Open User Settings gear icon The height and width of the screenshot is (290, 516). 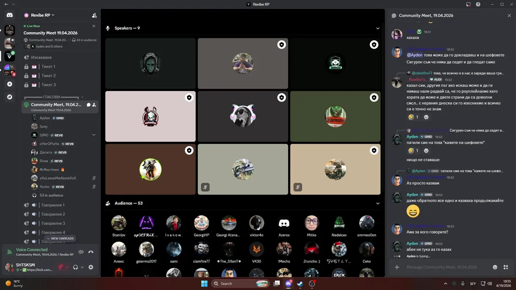[91, 267]
